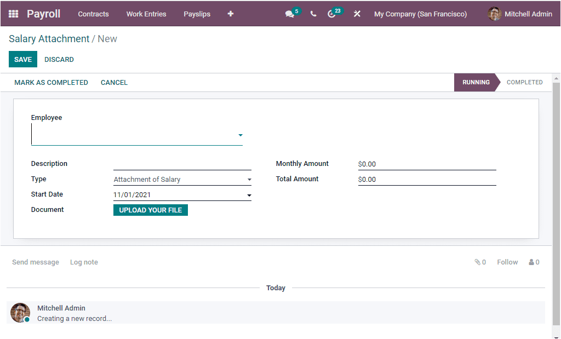Click the plus icon in the top menu

230,14
